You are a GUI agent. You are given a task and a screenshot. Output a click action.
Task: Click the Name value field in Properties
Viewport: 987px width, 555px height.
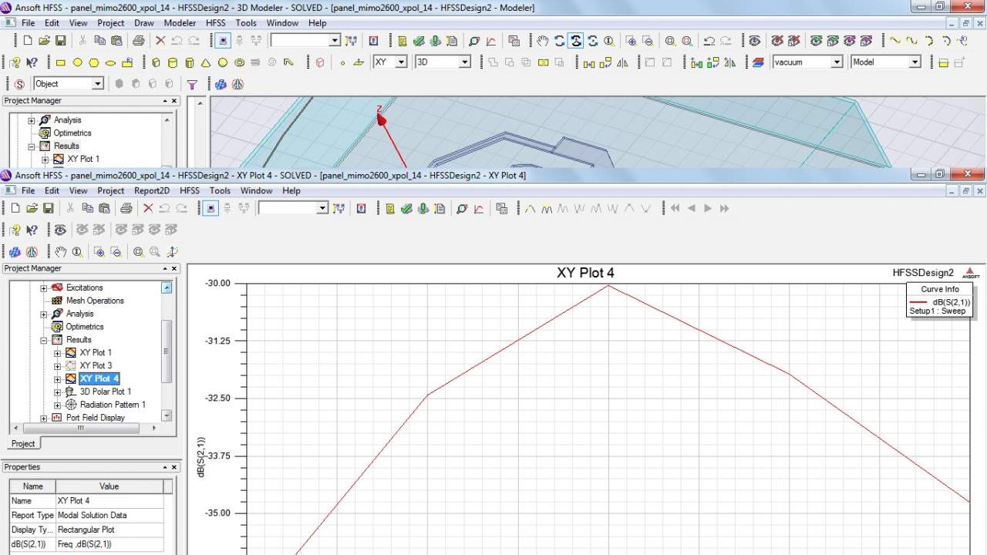coord(109,501)
